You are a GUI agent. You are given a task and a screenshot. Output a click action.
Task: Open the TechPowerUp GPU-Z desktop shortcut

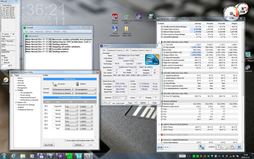127,18
